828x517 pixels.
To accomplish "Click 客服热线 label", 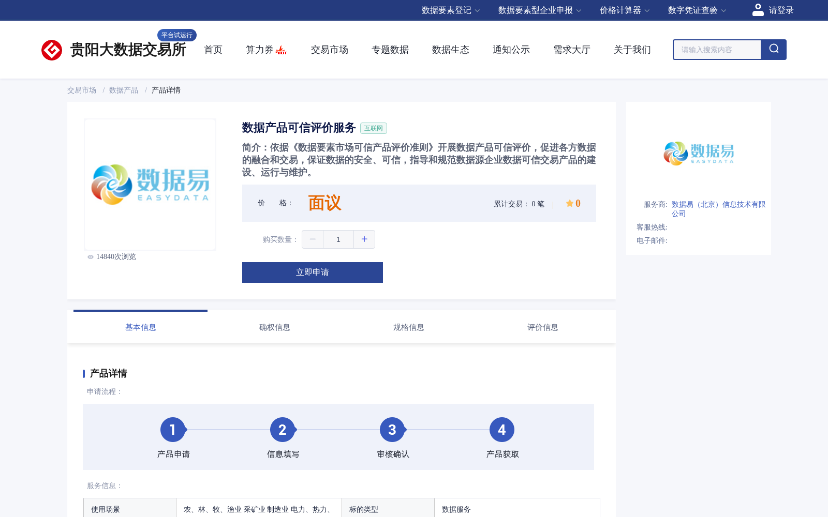I will (652, 227).
